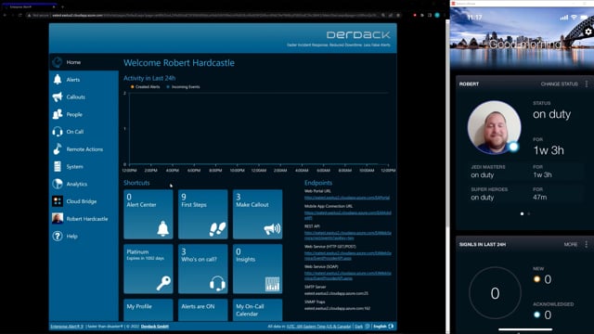Screen dimensions: 594x334
Task: Open the Cloud Bridge sidebar icon
Action: [x=58, y=201]
